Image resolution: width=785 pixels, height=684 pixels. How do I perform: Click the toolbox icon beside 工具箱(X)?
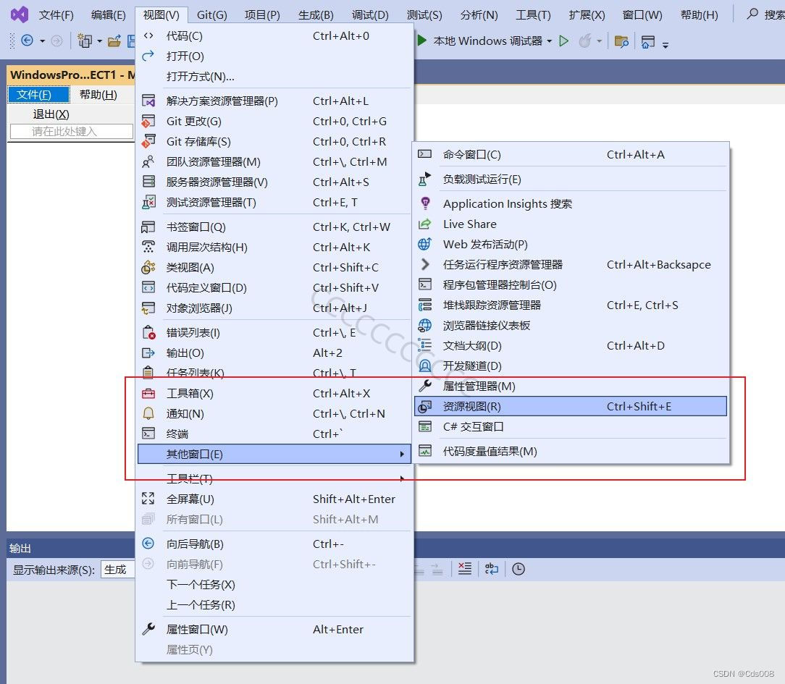tap(148, 393)
